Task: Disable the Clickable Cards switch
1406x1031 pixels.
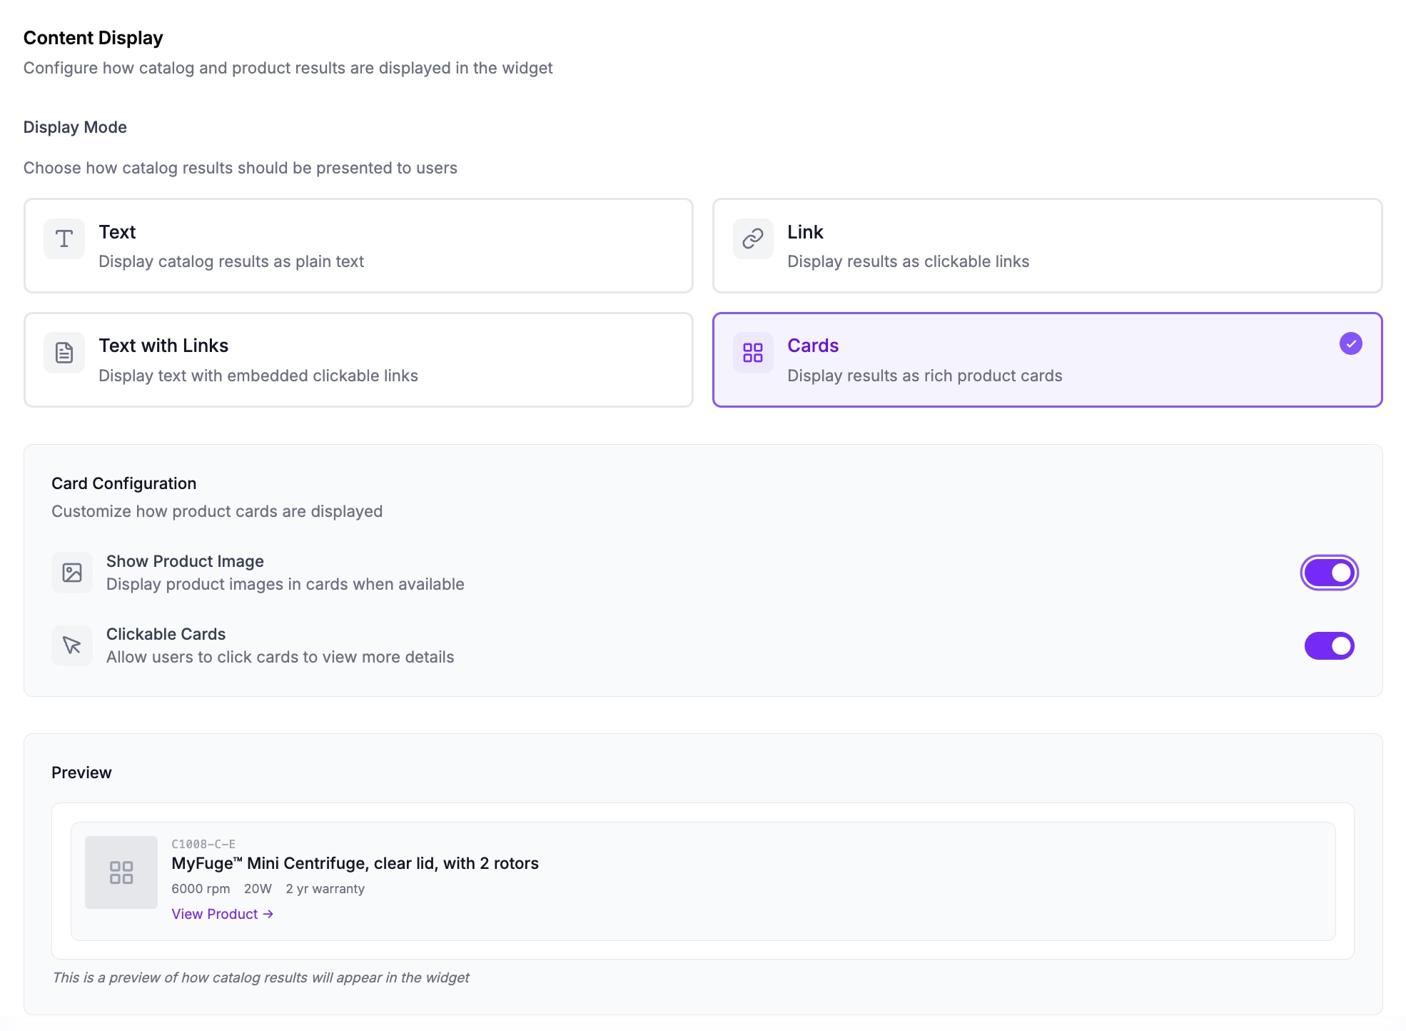Action: 1329,645
